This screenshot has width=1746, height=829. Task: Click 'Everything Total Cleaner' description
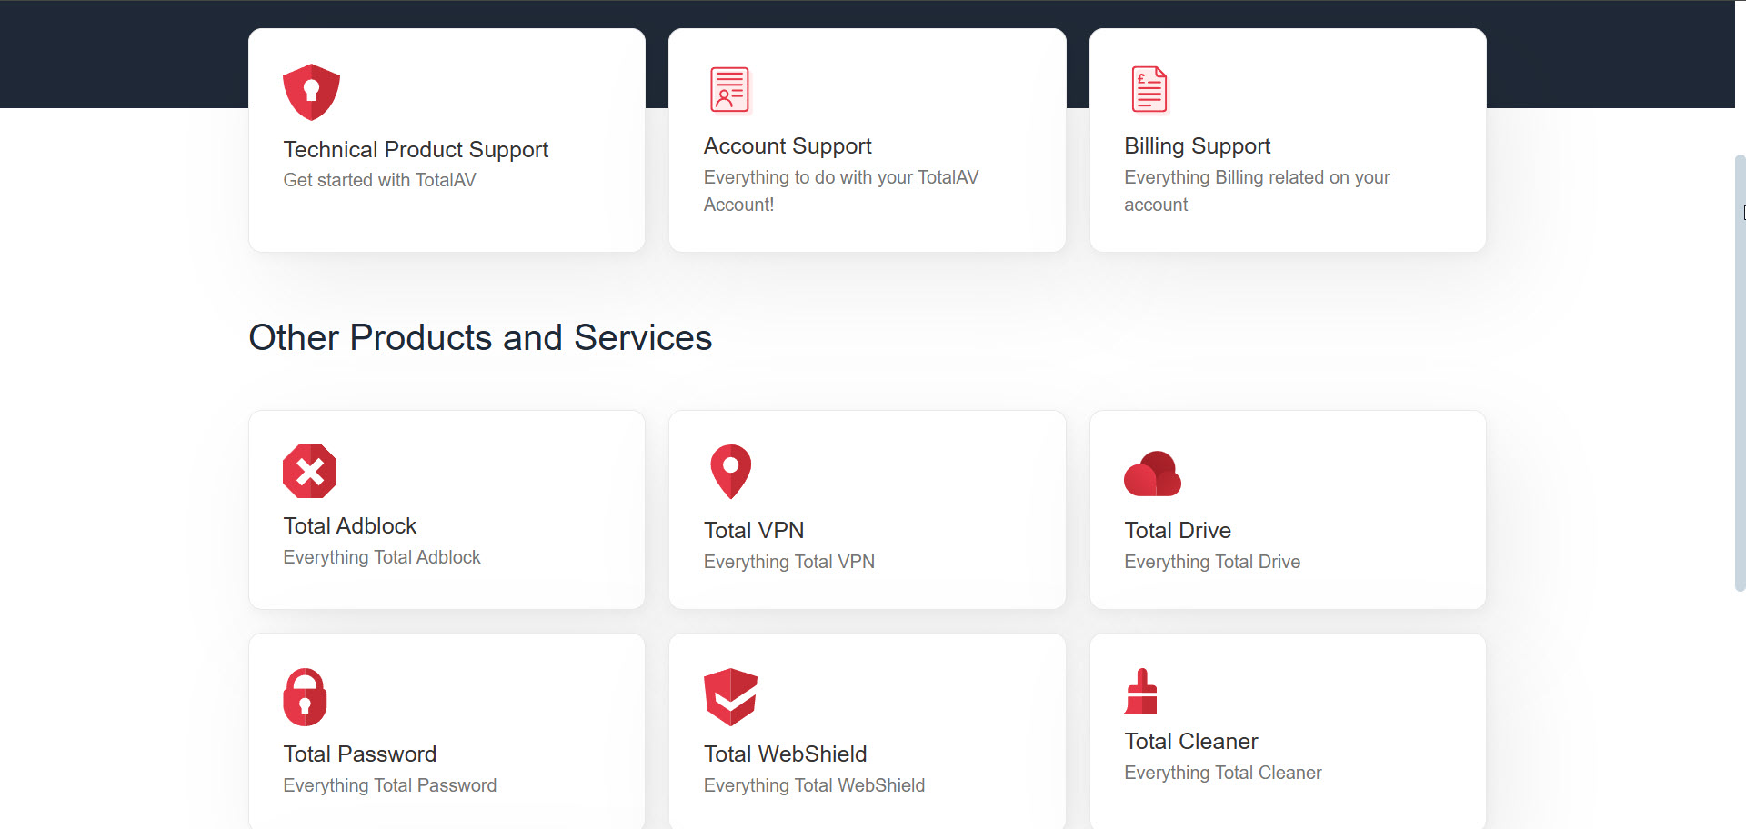coord(1222,773)
